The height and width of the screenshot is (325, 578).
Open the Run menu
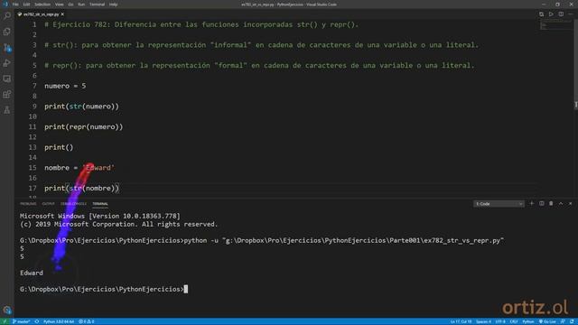[x=81, y=5]
